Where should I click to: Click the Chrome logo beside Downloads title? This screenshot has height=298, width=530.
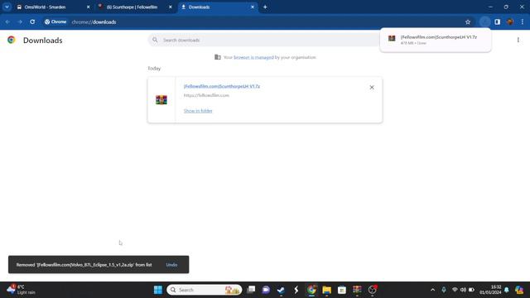[x=11, y=40]
